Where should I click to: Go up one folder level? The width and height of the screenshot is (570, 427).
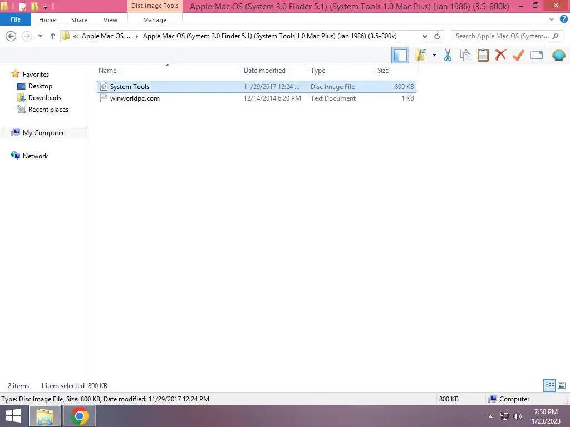tap(53, 36)
